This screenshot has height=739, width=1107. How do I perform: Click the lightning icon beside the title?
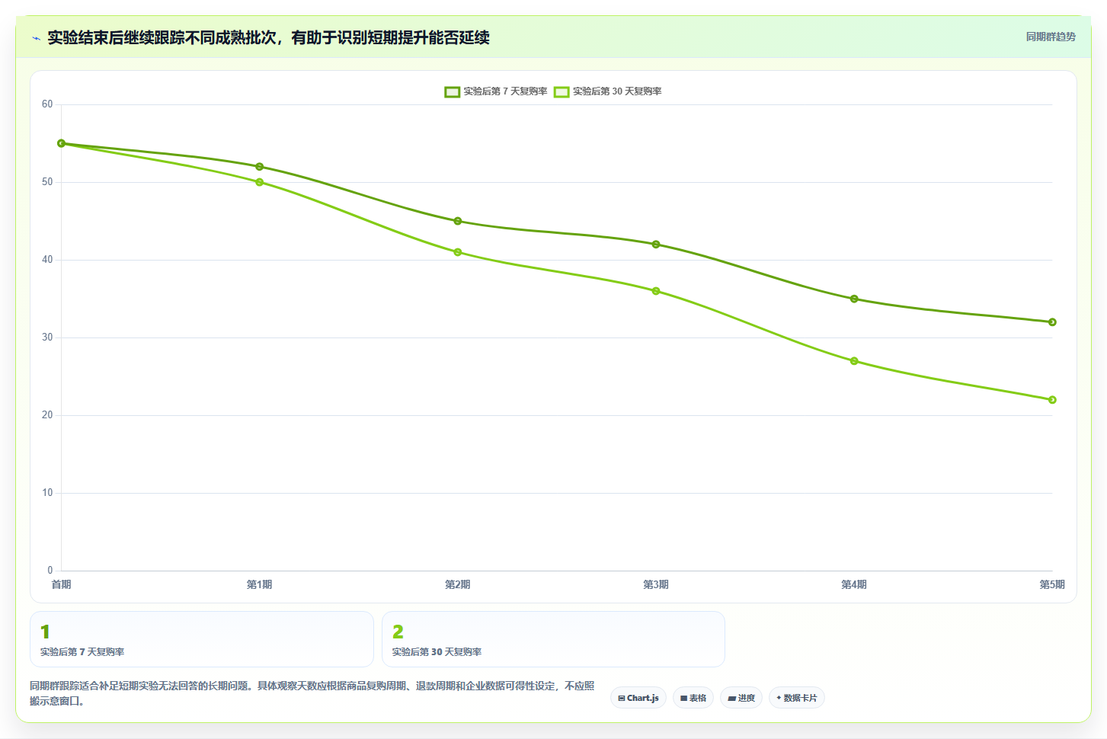coord(36,38)
